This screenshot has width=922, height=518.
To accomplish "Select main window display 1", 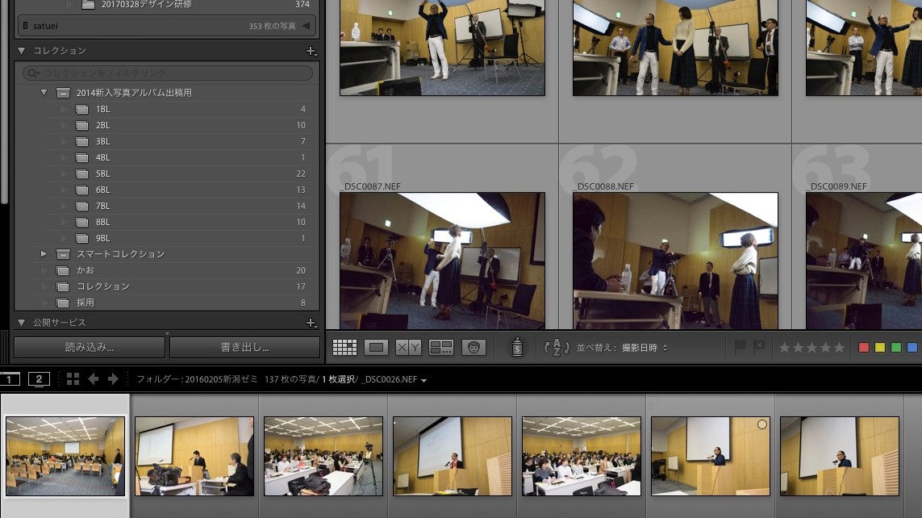I will click(10, 379).
